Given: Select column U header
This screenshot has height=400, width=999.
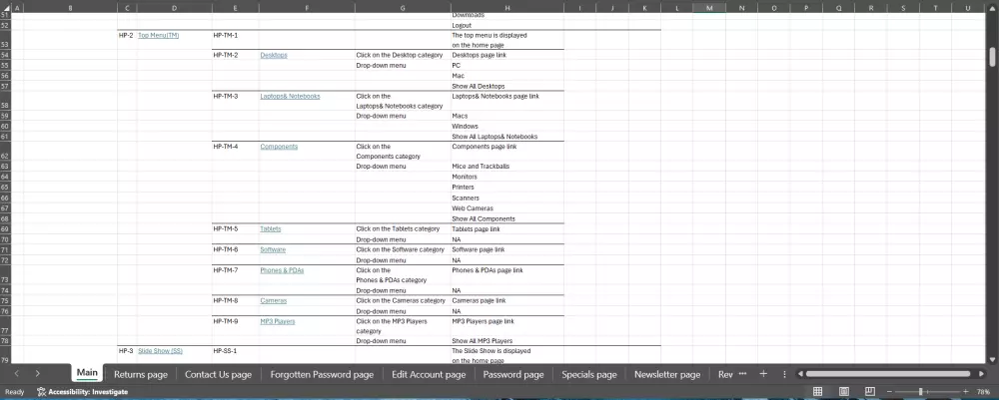Looking at the screenshot, I should 968,8.
